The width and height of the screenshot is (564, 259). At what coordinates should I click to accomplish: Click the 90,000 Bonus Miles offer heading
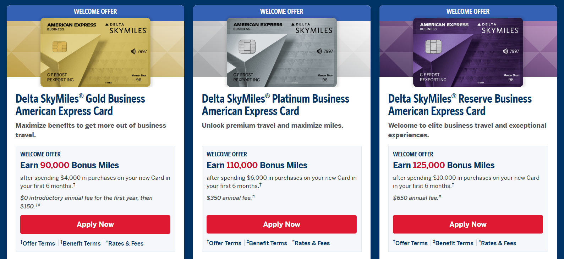click(70, 165)
